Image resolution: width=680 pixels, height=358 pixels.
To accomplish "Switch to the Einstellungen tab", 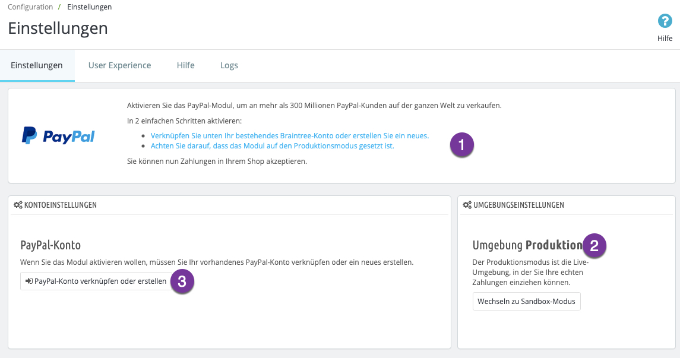I will point(37,65).
